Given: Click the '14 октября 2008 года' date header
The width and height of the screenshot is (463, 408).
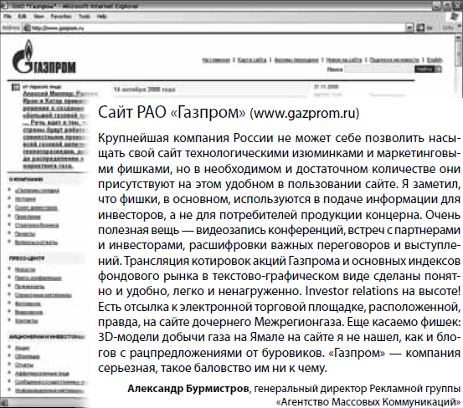Looking at the screenshot, I should pyautogui.click(x=145, y=89).
